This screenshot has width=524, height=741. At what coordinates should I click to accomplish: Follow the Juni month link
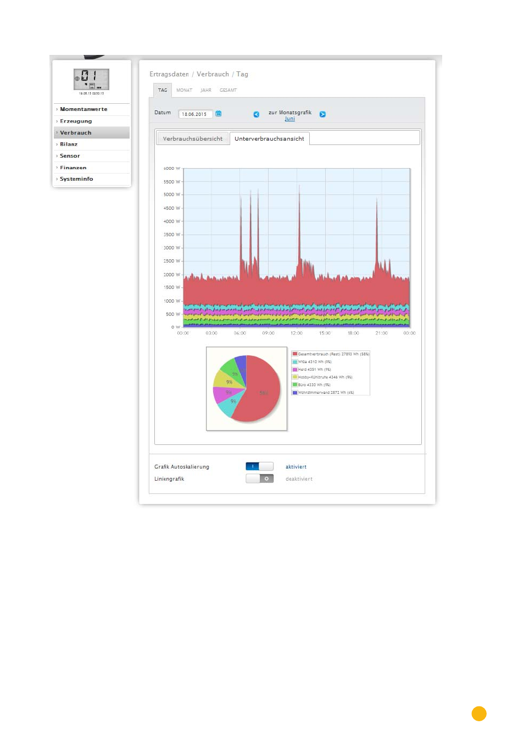coord(290,119)
